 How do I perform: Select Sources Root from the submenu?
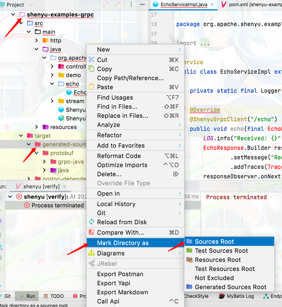(x=214, y=242)
